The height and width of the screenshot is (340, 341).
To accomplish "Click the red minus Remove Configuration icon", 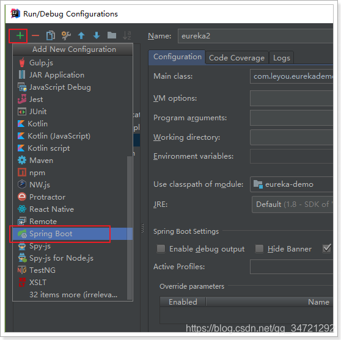I will coord(35,35).
